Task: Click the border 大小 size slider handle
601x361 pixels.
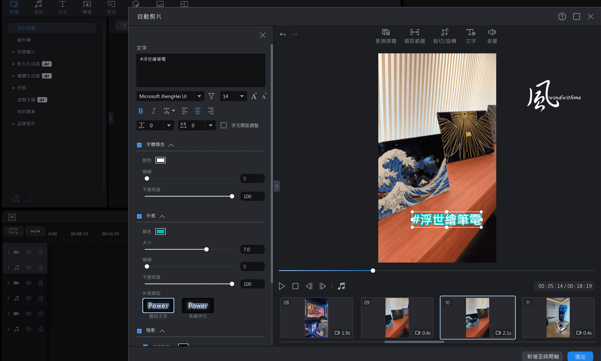Action: click(x=206, y=249)
